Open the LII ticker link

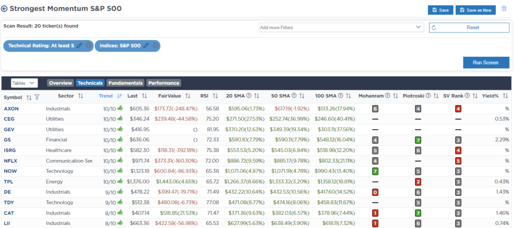pyautogui.click(x=7, y=223)
